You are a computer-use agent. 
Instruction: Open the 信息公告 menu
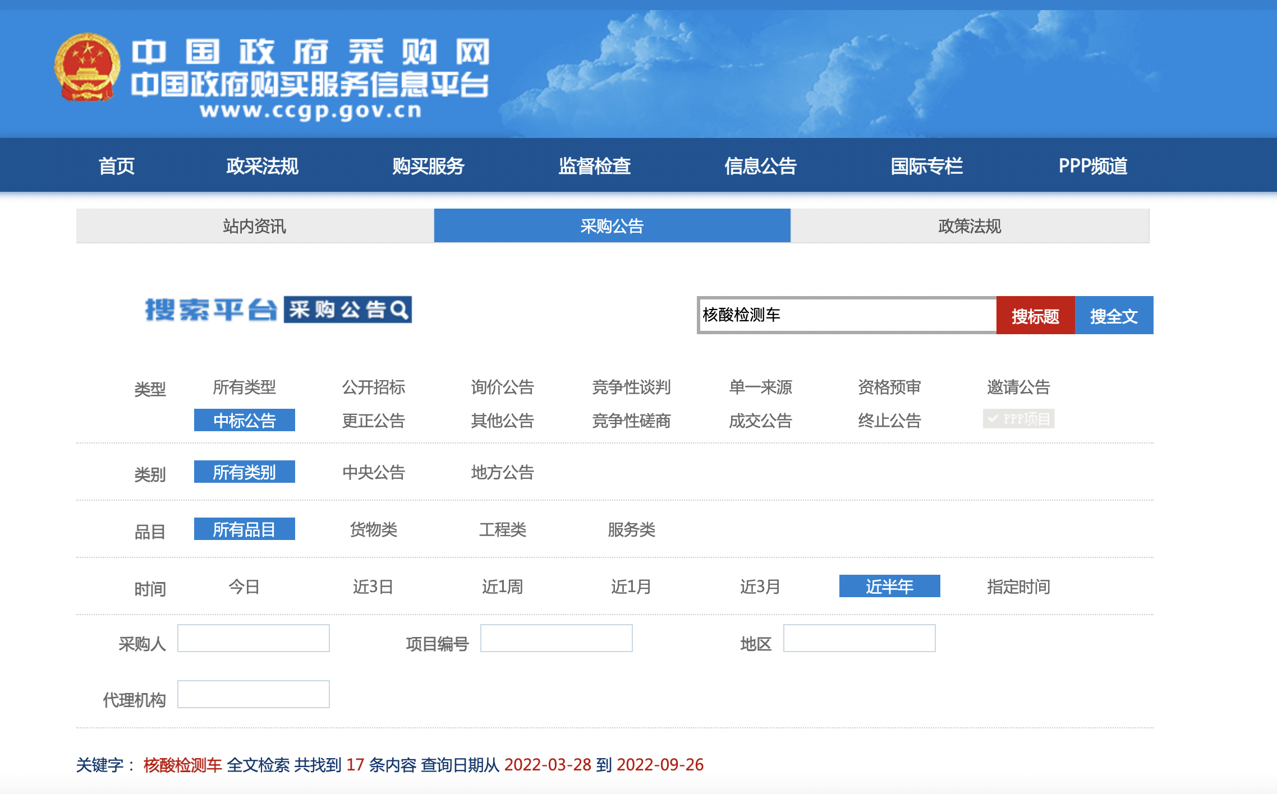pos(761,165)
